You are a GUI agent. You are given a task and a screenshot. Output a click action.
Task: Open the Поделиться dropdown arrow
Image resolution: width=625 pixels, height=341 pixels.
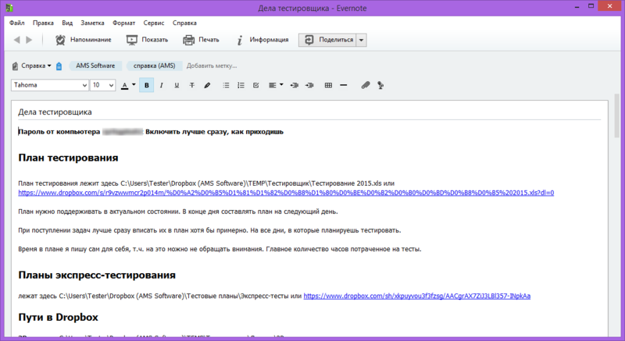(x=361, y=40)
